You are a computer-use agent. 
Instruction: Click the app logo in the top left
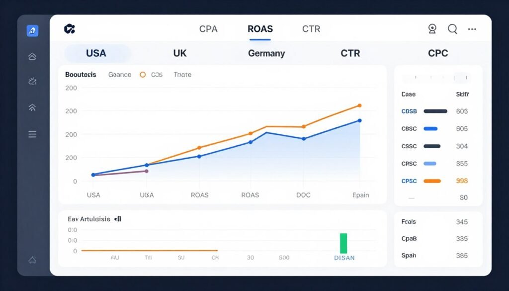point(69,28)
